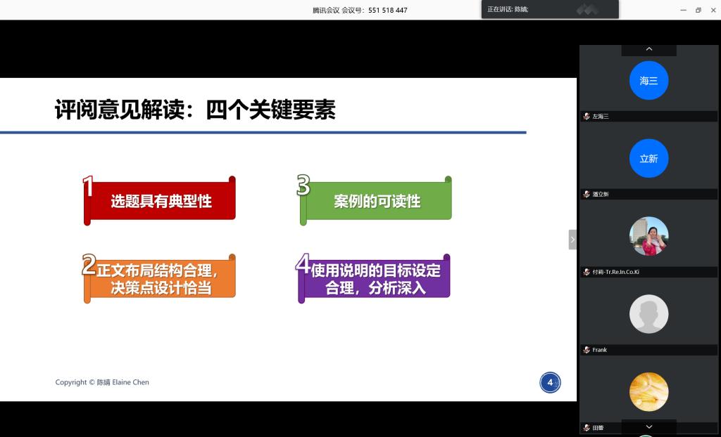
Task: Click the purple banner 使用说明的目标设定合理
Action: [x=375, y=279]
